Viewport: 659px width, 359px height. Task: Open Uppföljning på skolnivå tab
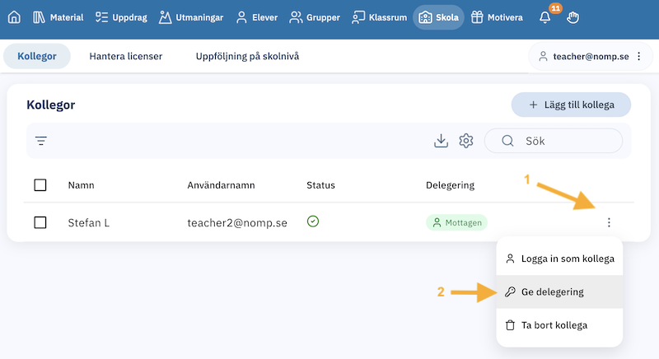pos(247,56)
